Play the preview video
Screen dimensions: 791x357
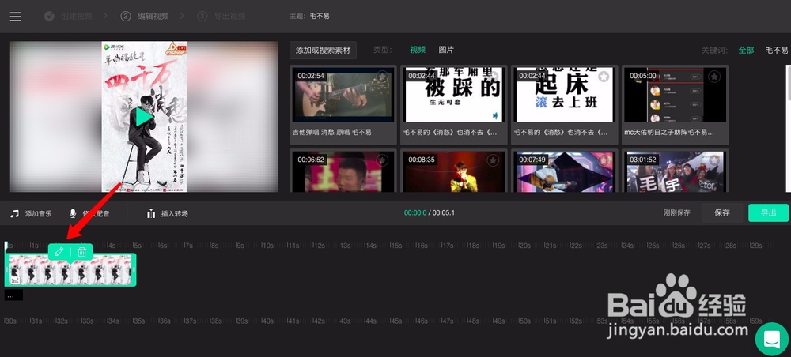(144, 117)
